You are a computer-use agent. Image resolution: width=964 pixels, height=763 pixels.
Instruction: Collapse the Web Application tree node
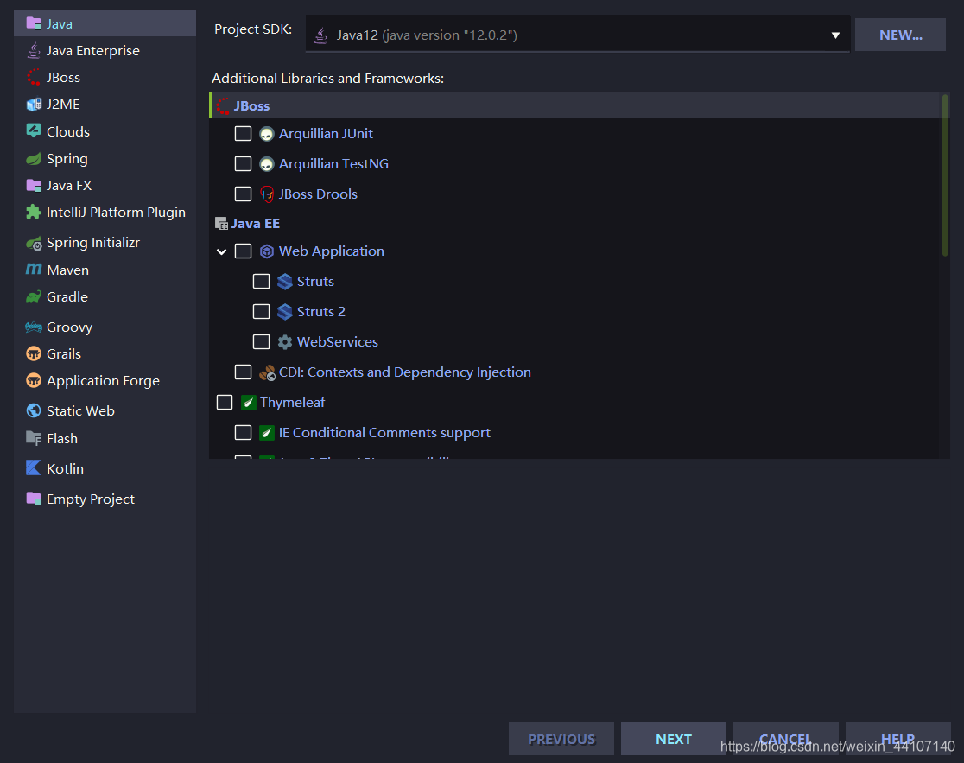tap(221, 251)
